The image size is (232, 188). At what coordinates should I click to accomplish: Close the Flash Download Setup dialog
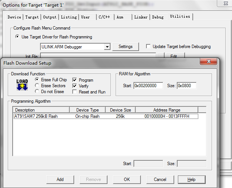click(x=209, y=61)
